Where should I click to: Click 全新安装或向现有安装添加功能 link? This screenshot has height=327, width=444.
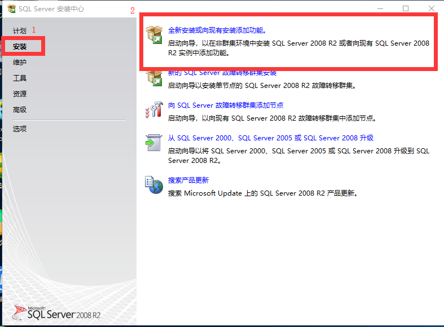click(x=217, y=30)
